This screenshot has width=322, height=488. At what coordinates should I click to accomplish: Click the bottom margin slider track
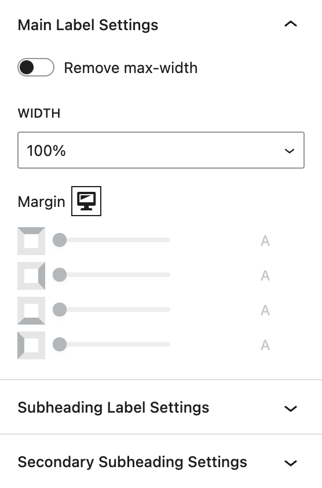tap(111, 309)
